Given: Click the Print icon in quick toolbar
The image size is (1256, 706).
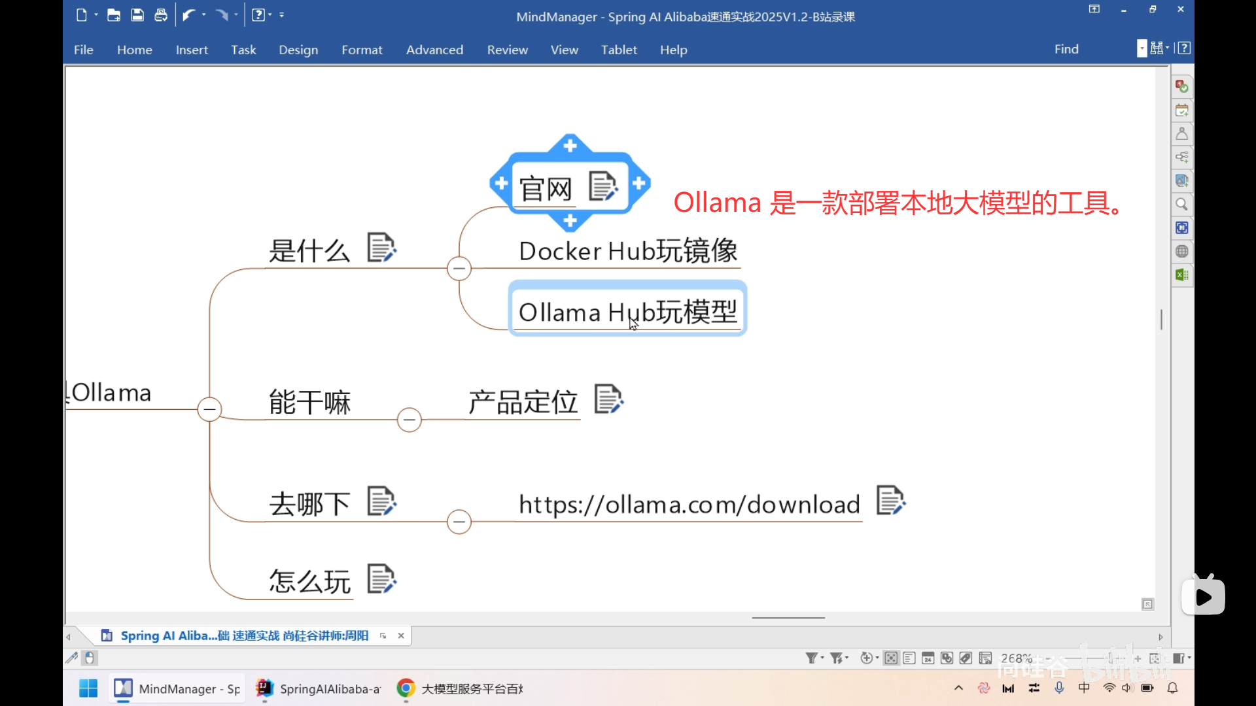Looking at the screenshot, I should 161,15.
